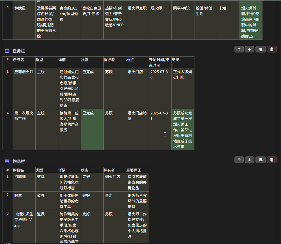This screenshot has width=281, height=244.
Task: Move the 任务栏 table down
Action: pyautogui.click(x=249, y=49)
